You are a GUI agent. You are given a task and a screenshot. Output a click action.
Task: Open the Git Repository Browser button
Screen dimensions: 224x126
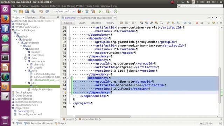pyautogui.click(x=38, y=123)
